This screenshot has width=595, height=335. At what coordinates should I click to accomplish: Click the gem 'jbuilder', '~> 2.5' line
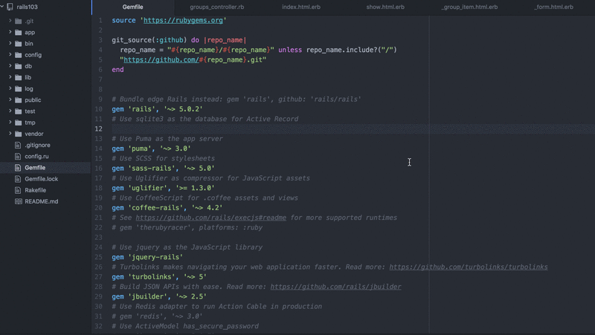click(x=159, y=296)
